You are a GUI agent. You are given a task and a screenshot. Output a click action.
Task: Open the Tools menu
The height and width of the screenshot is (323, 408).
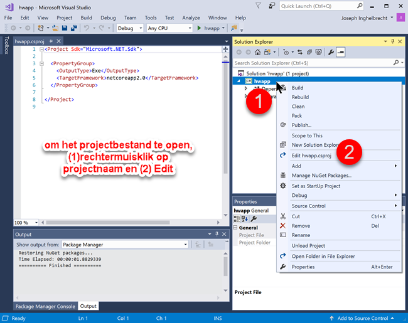(x=151, y=18)
